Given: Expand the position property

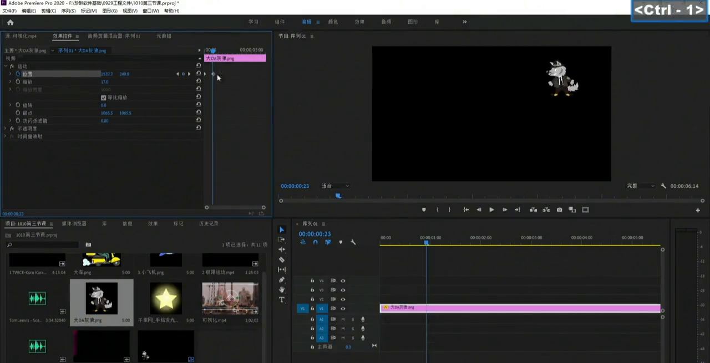Looking at the screenshot, I should [x=10, y=74].
